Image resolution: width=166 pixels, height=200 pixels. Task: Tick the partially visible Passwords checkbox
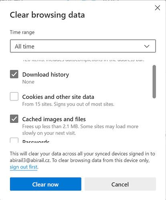click(14, 140)
